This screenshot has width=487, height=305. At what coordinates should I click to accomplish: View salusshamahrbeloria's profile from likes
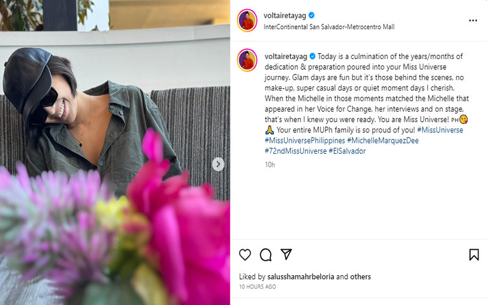click(x=297, y=276)
